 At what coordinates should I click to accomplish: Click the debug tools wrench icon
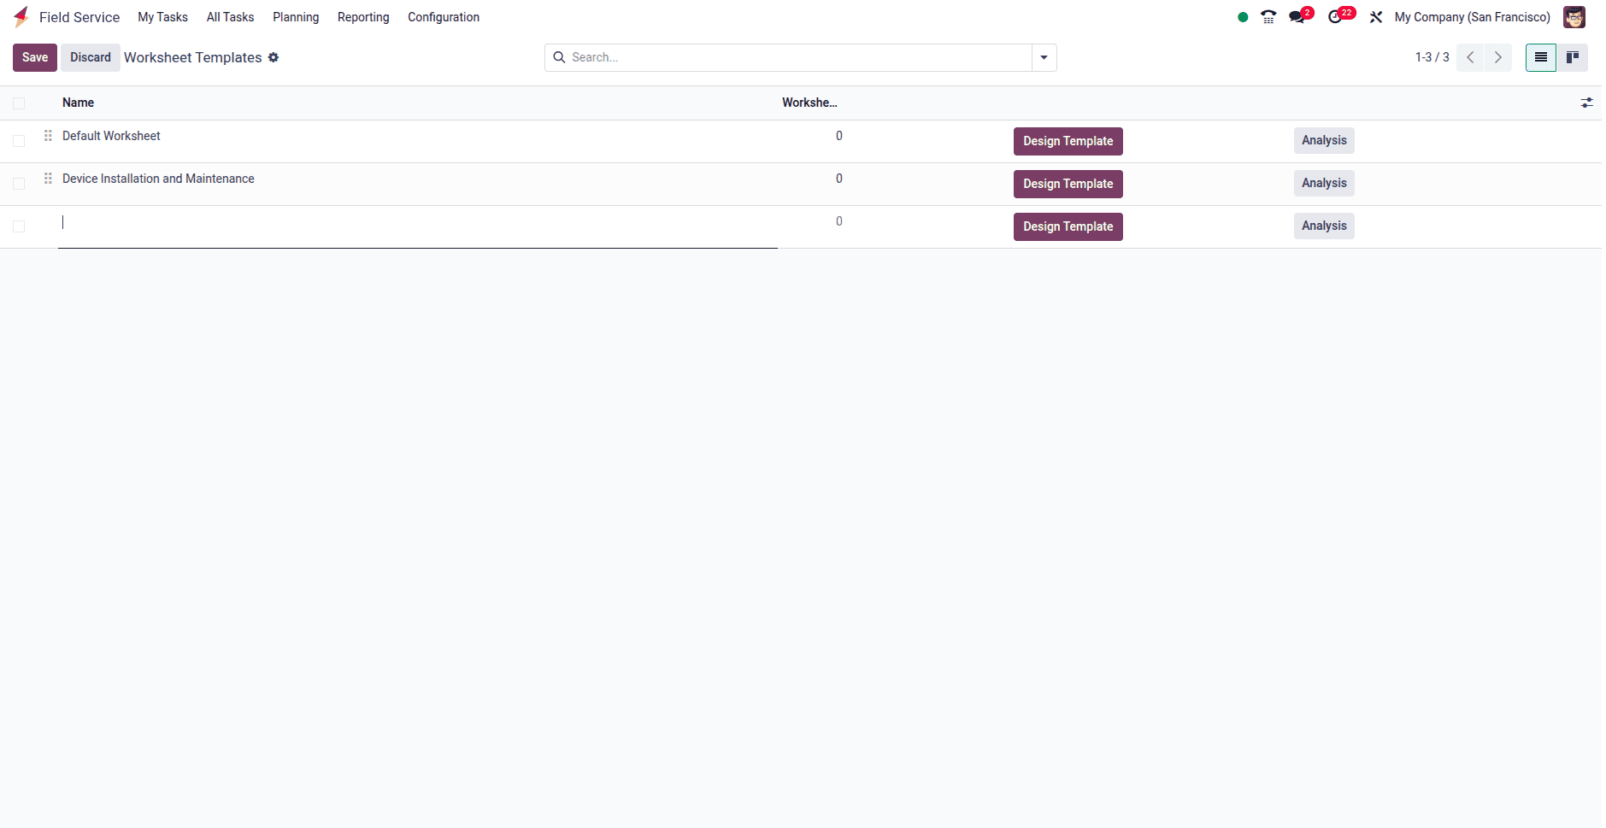click(x=1376, y=17)
